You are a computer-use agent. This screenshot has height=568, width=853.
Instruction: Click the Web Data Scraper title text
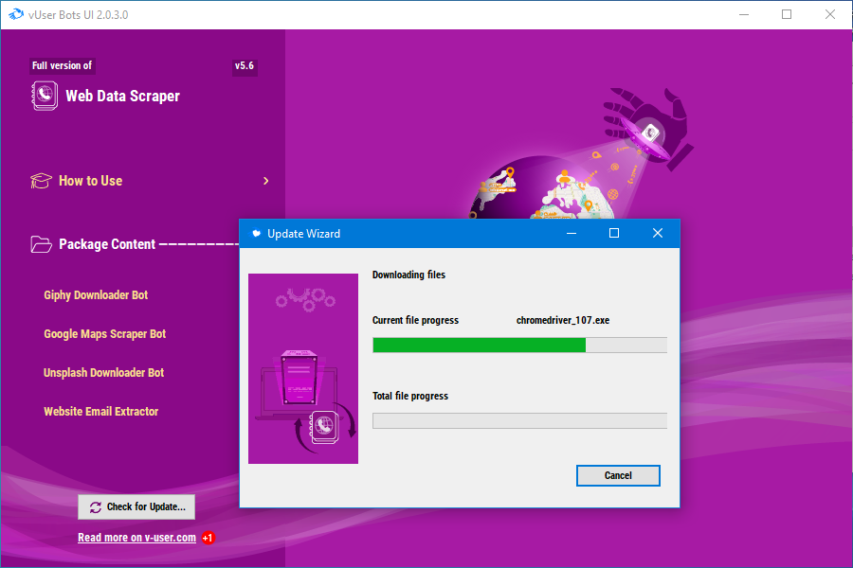point(123,97)
